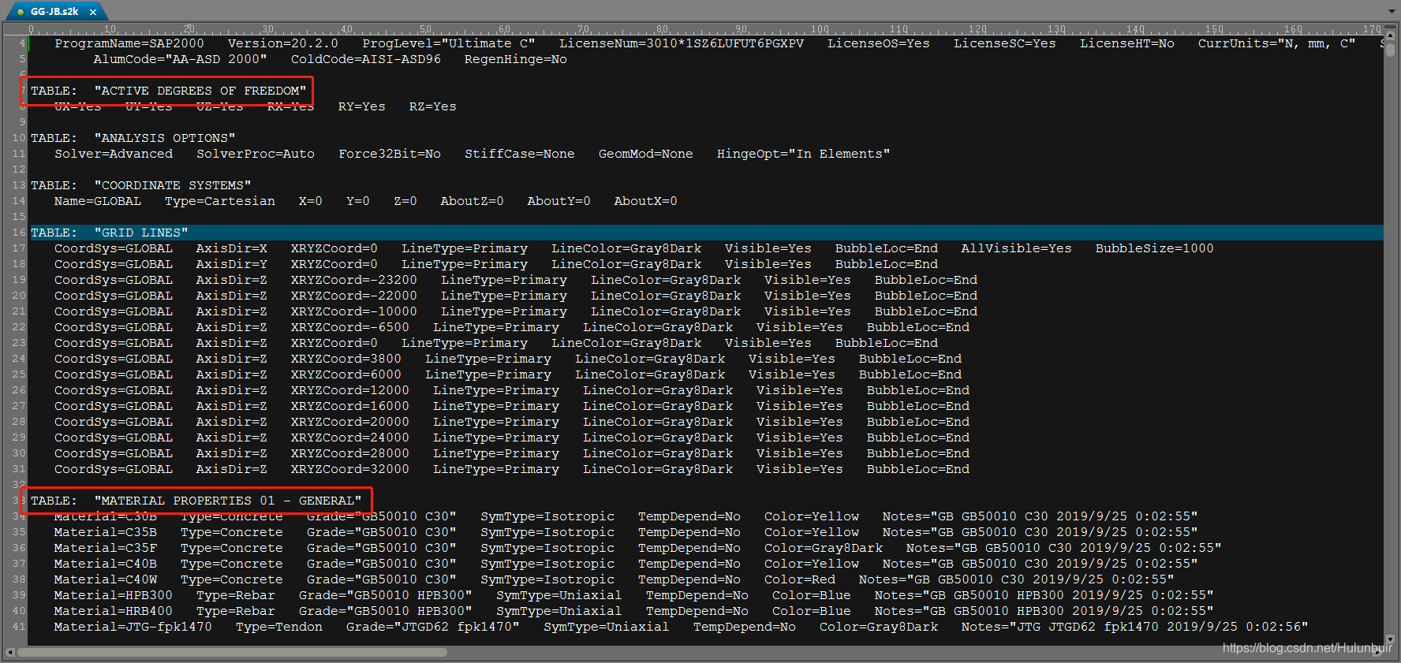Viewport: 1401px width, 663px height.
Task: Click RegenHinge=No text
Action: 516,59
